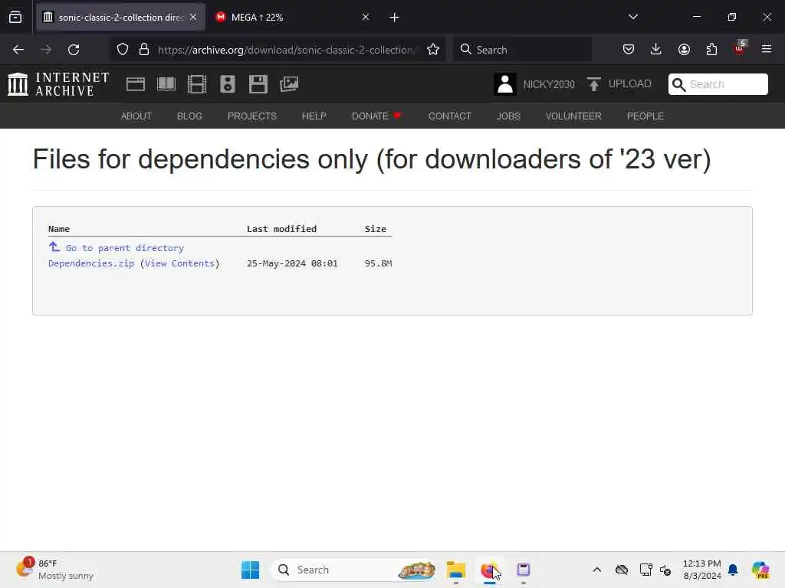Screen dimensions: 785x588
Task: Open the extensions puzzle icon
Action: 711,50
